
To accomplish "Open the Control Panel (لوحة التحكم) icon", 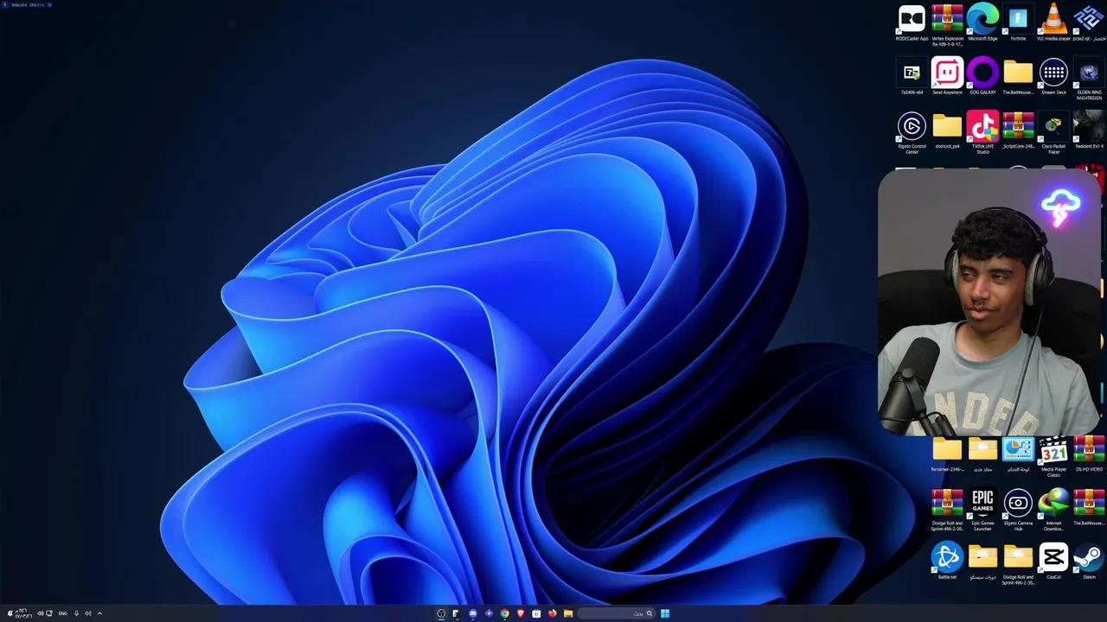I will click(1018, 454).
